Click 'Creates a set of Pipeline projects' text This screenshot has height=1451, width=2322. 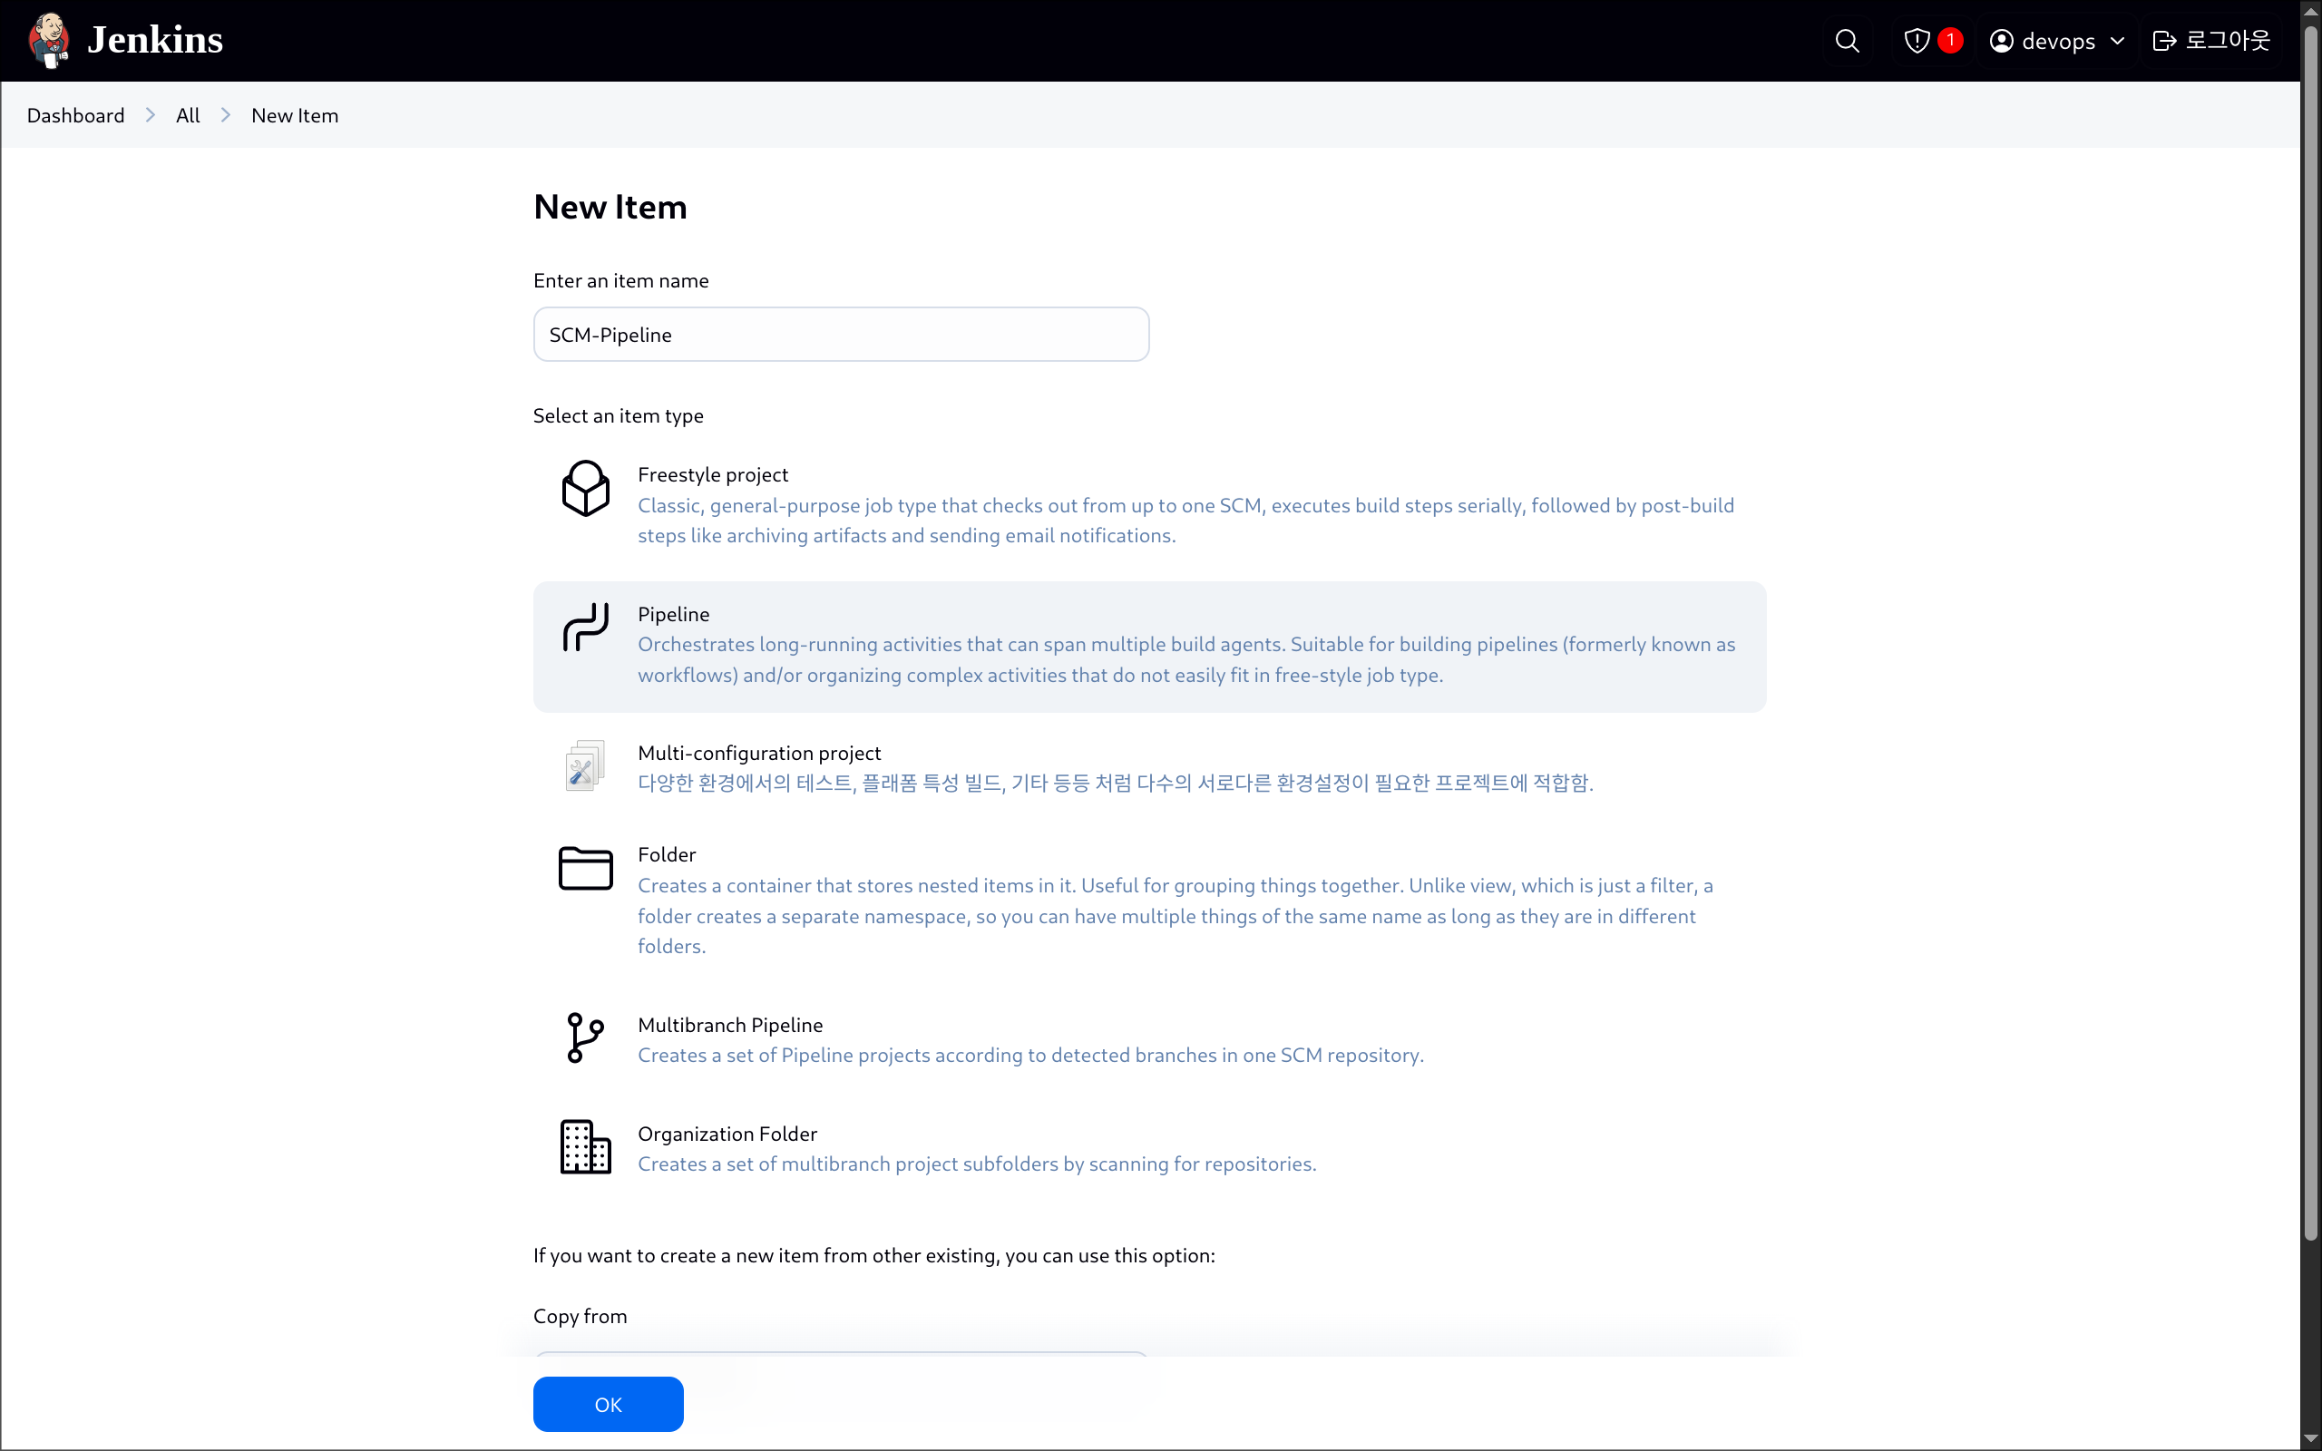pos(1030,1055)
